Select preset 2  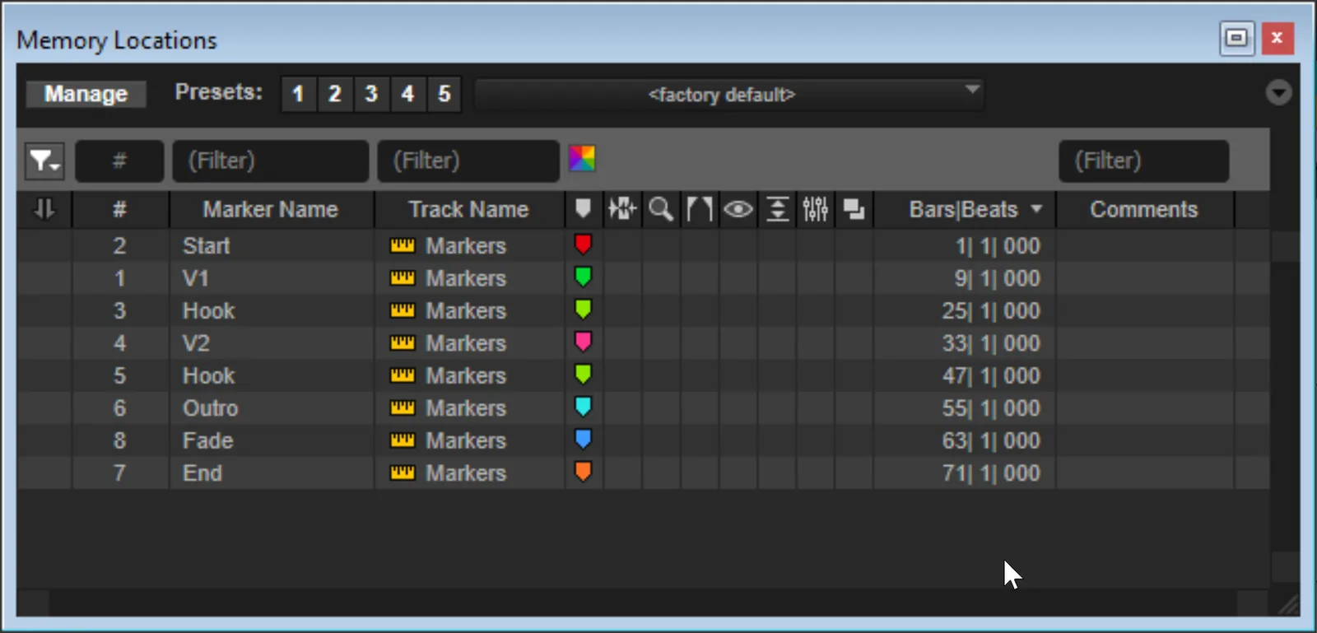(334, 94)
